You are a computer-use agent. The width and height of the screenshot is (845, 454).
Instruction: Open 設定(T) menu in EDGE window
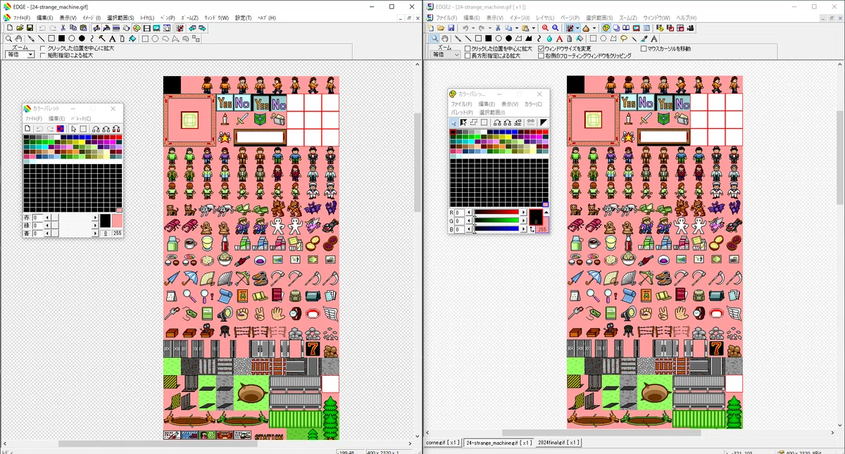244,18
